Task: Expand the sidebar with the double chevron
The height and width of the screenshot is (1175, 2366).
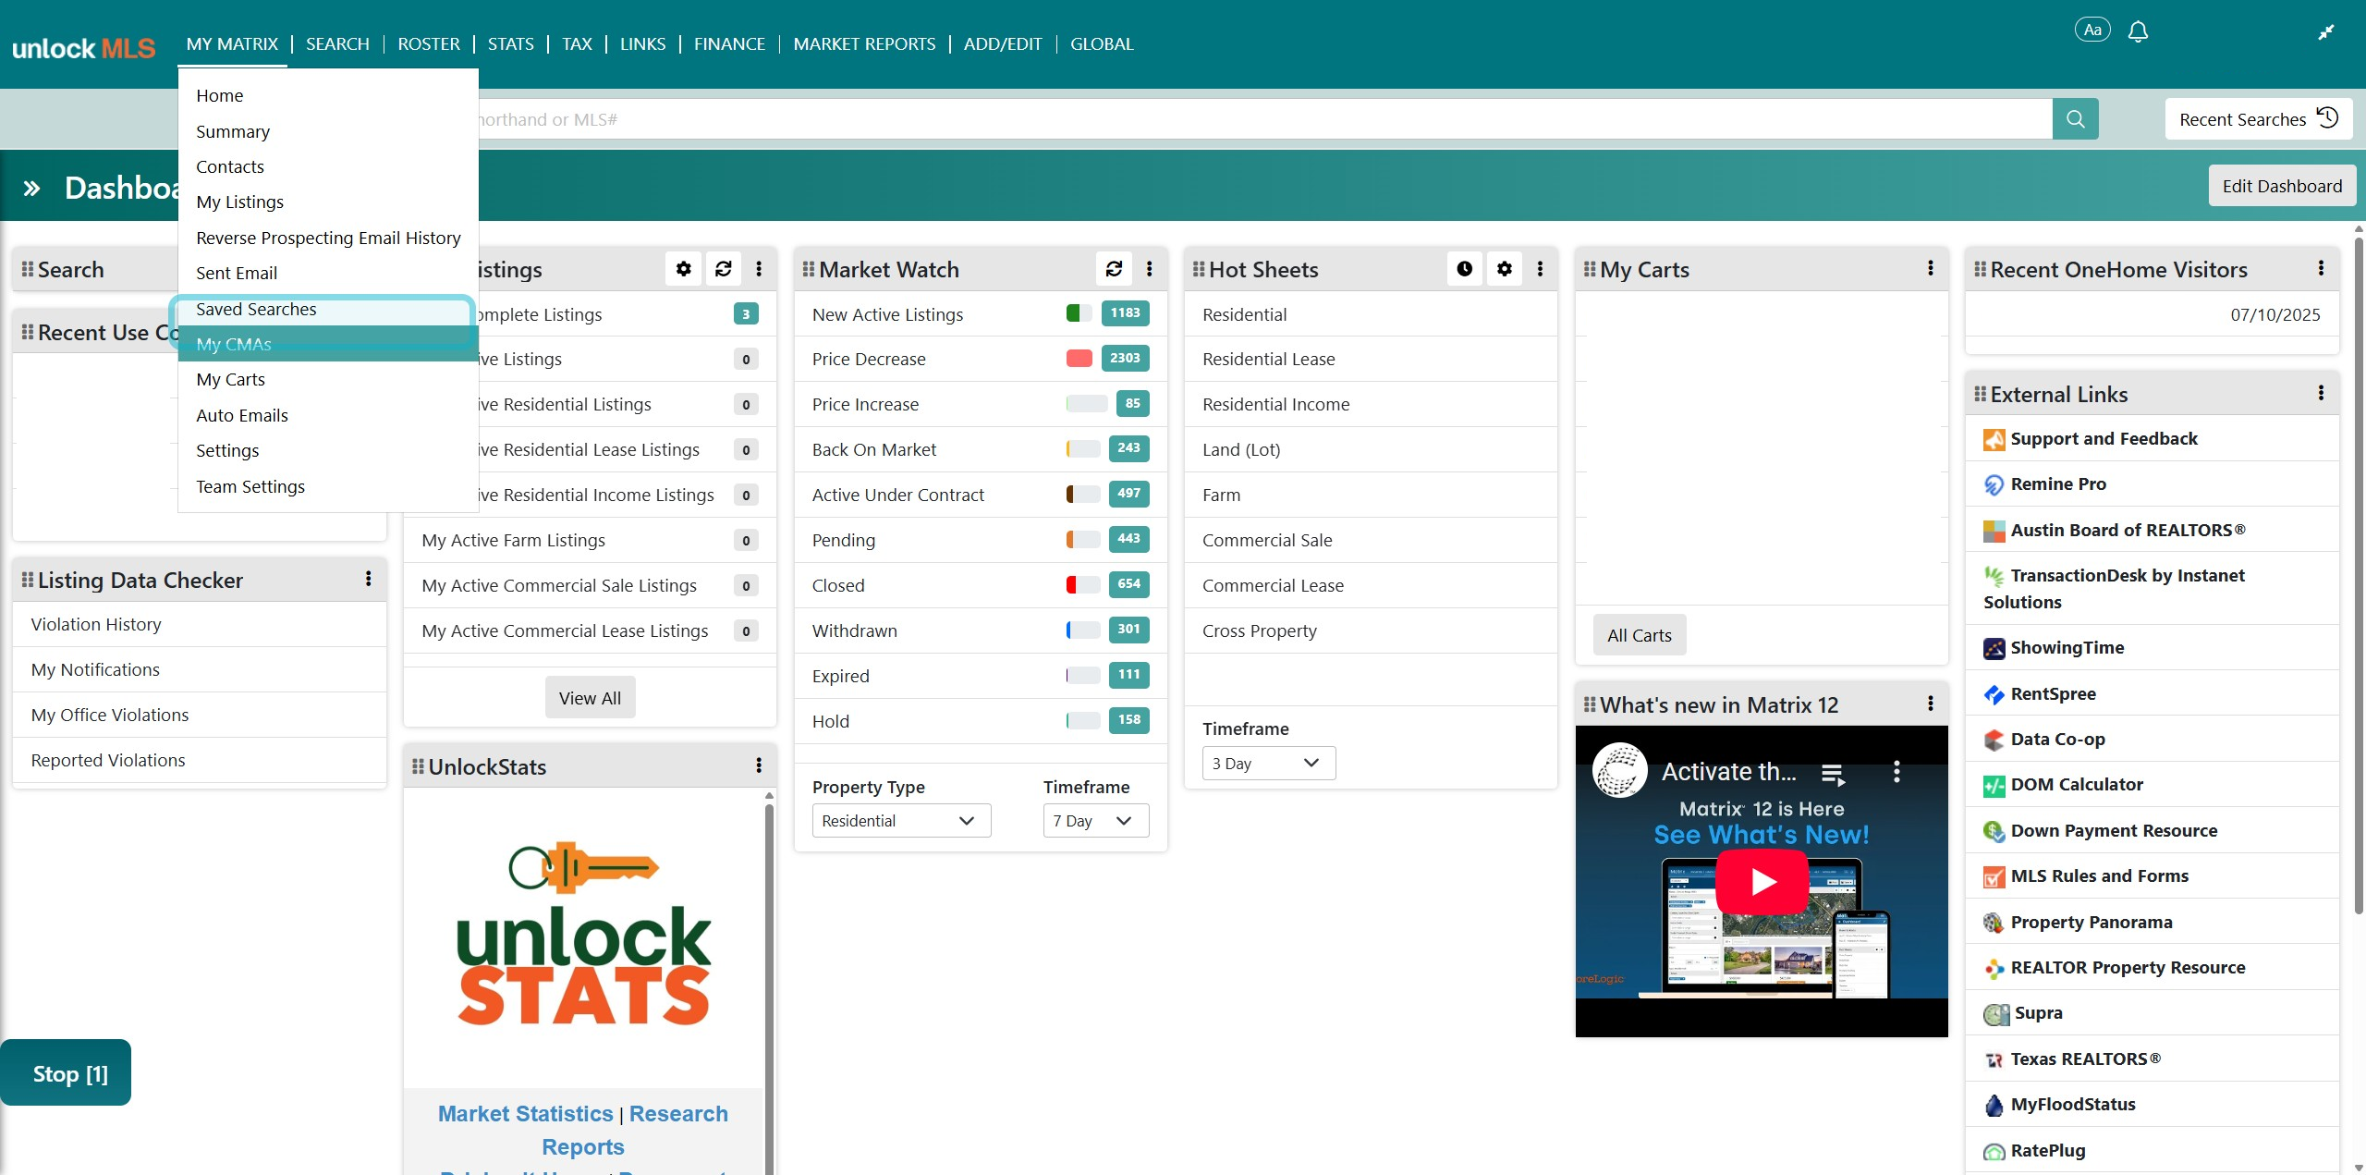Action: tap(31, 189)
